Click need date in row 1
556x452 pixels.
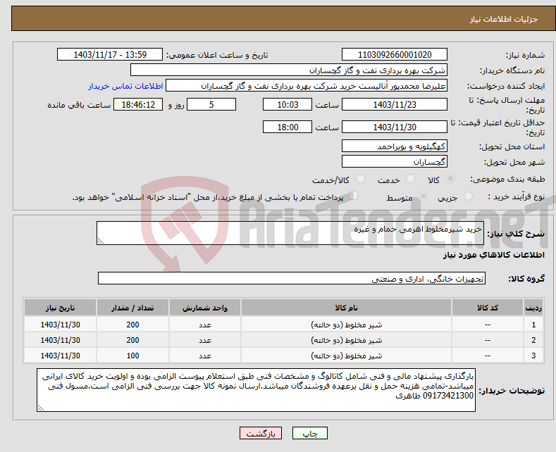pyautogui.click(x=61, y=325)
